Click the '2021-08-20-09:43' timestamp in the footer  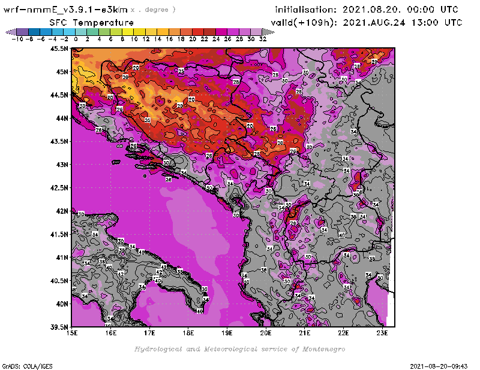(439, 366)
